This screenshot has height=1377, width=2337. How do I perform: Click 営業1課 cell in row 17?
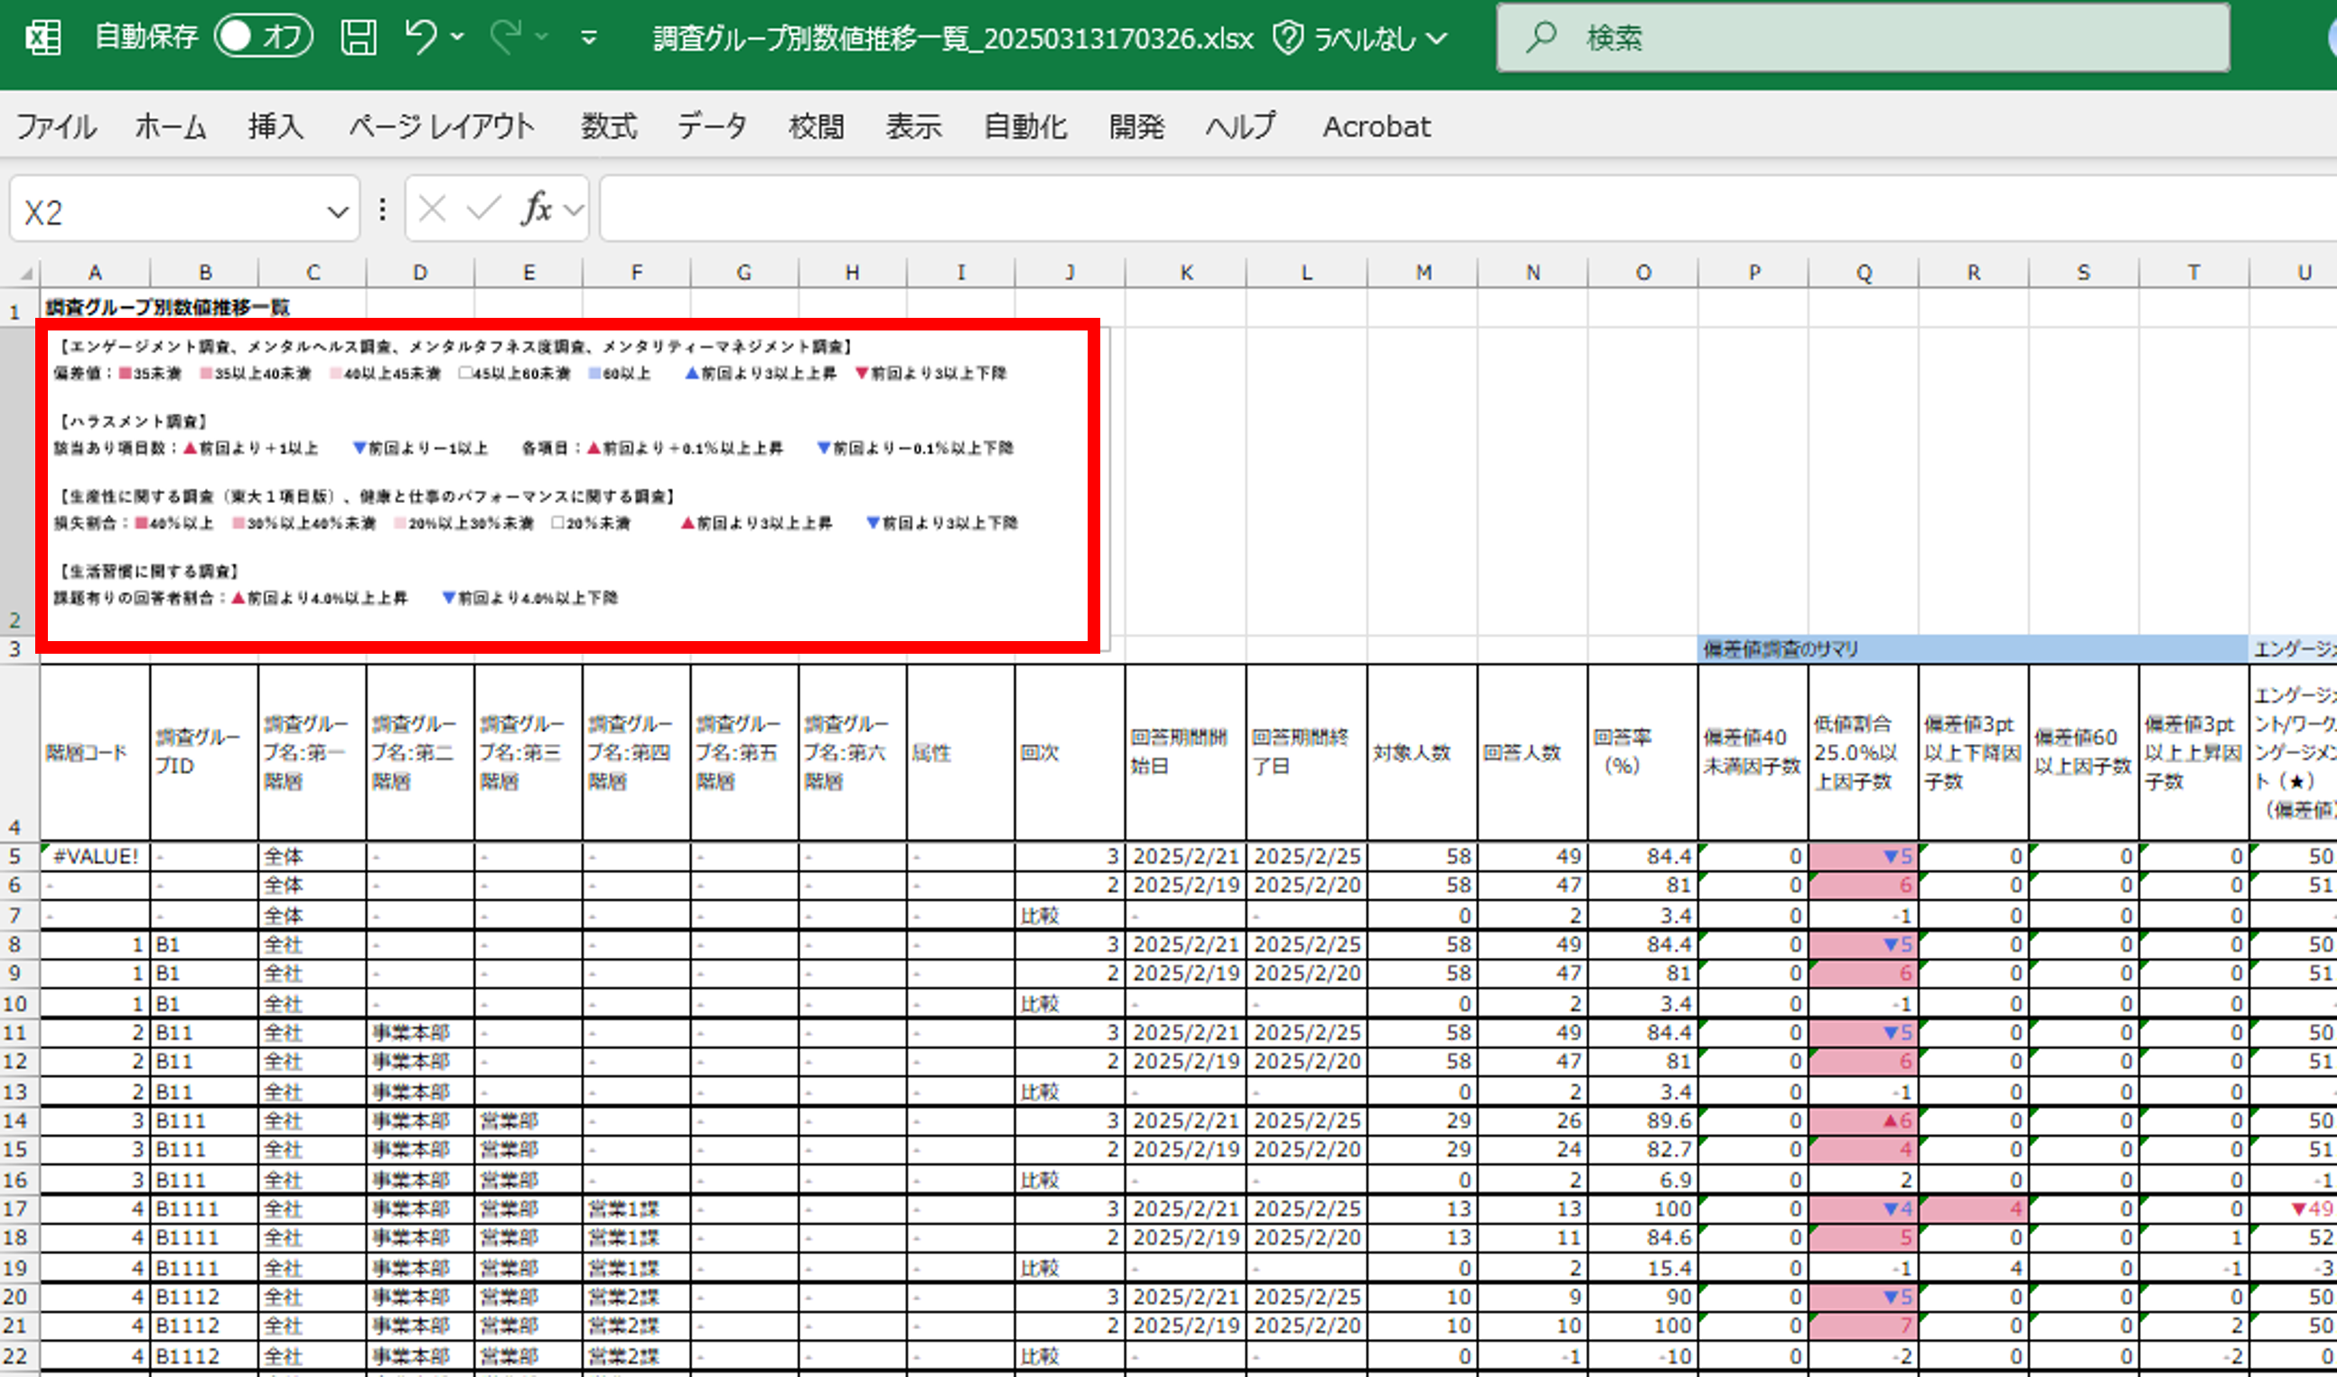637,1209
